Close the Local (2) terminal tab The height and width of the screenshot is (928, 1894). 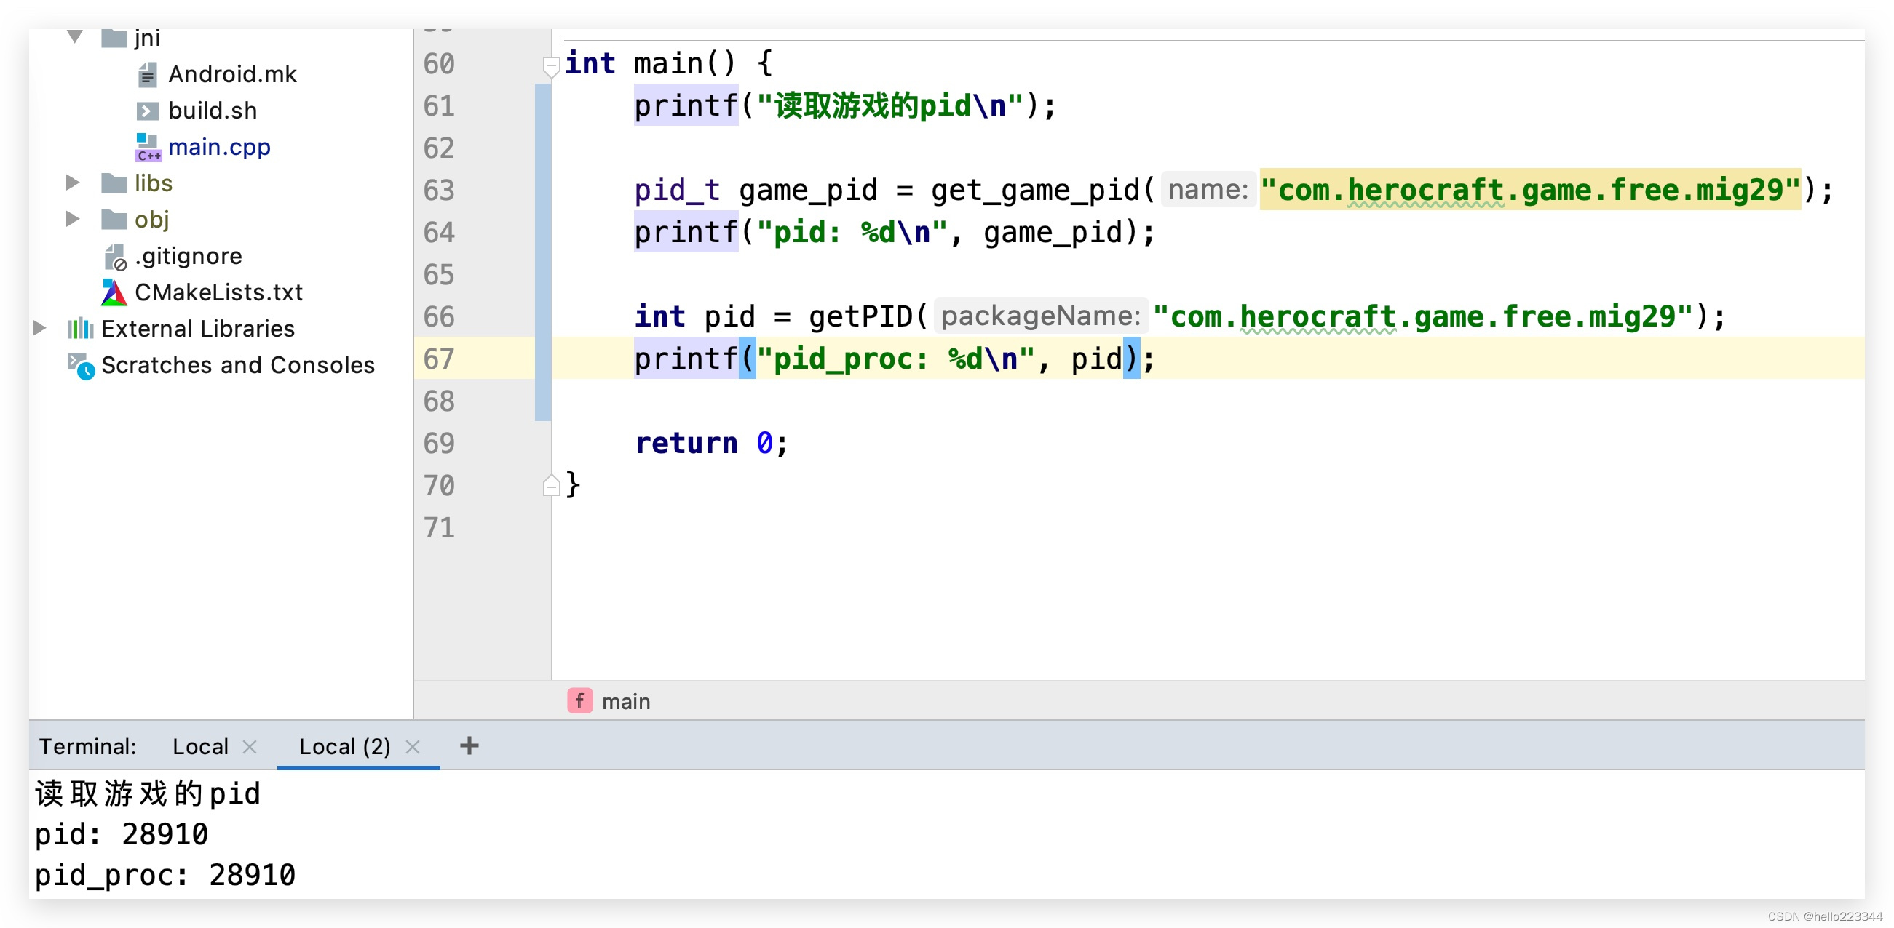(413, 746)
